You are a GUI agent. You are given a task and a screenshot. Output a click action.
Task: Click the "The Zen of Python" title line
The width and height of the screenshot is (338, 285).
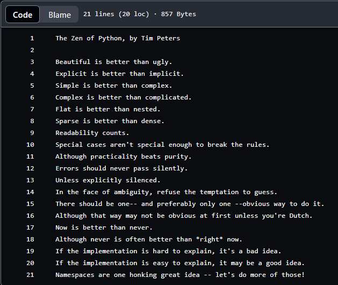coord(118,38)
